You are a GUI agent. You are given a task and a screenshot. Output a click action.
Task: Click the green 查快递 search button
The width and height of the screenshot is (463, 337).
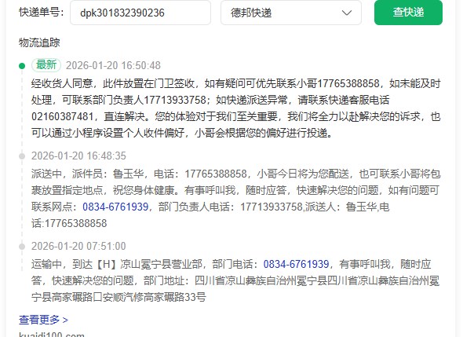(x=408, y=13)
